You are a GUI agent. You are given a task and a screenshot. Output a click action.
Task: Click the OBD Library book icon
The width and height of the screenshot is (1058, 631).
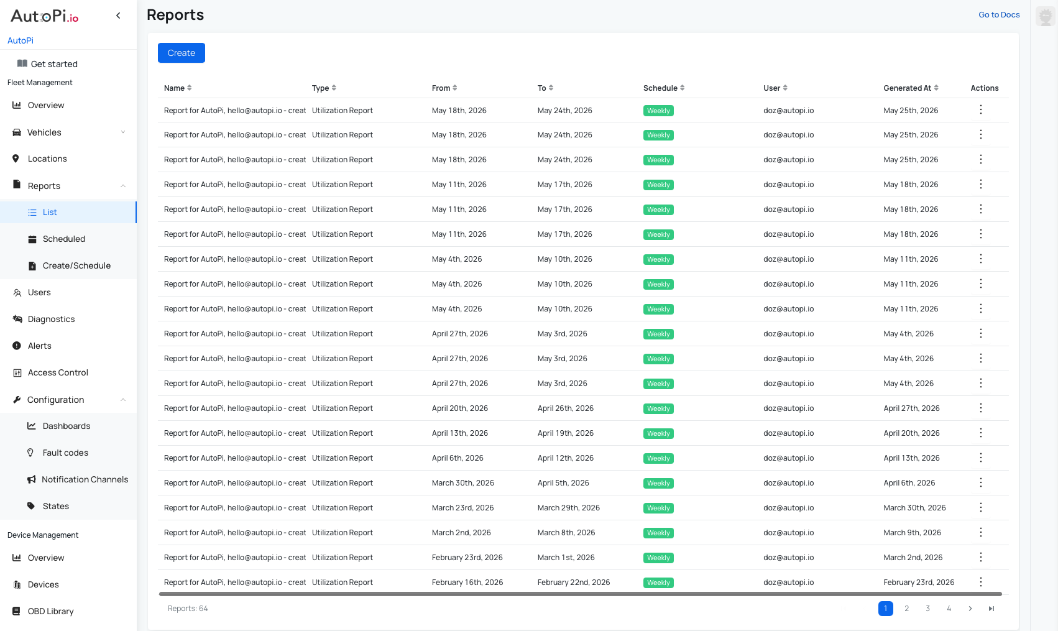tap(16, 611)
